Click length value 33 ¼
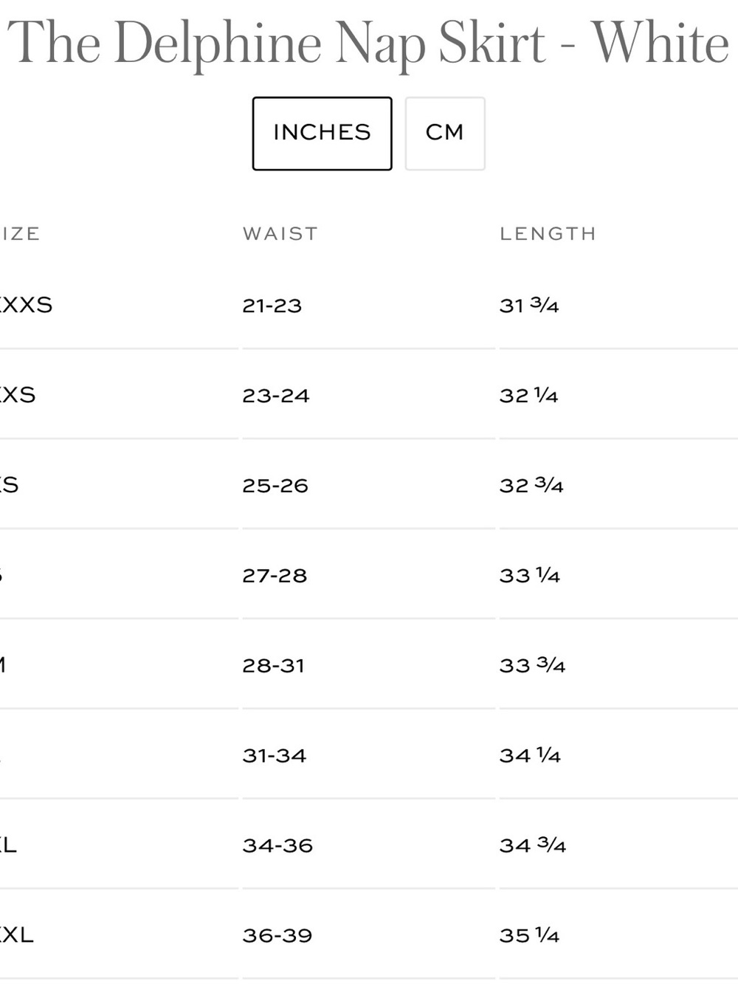Image resolution: width=738 pixels, height=984 pixels. coord(530,576)
